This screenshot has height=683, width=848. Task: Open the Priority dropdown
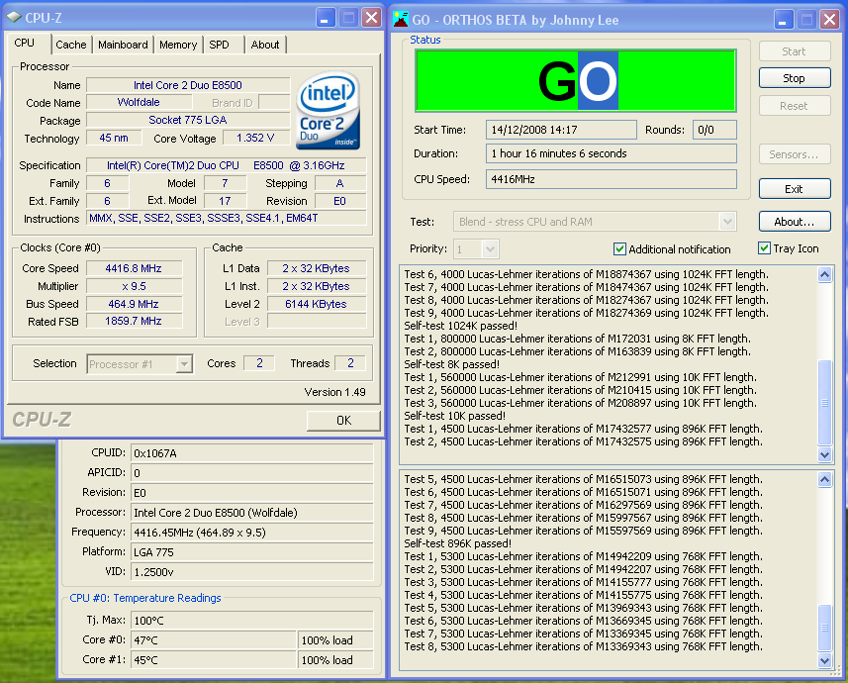[x=490, y=249]
